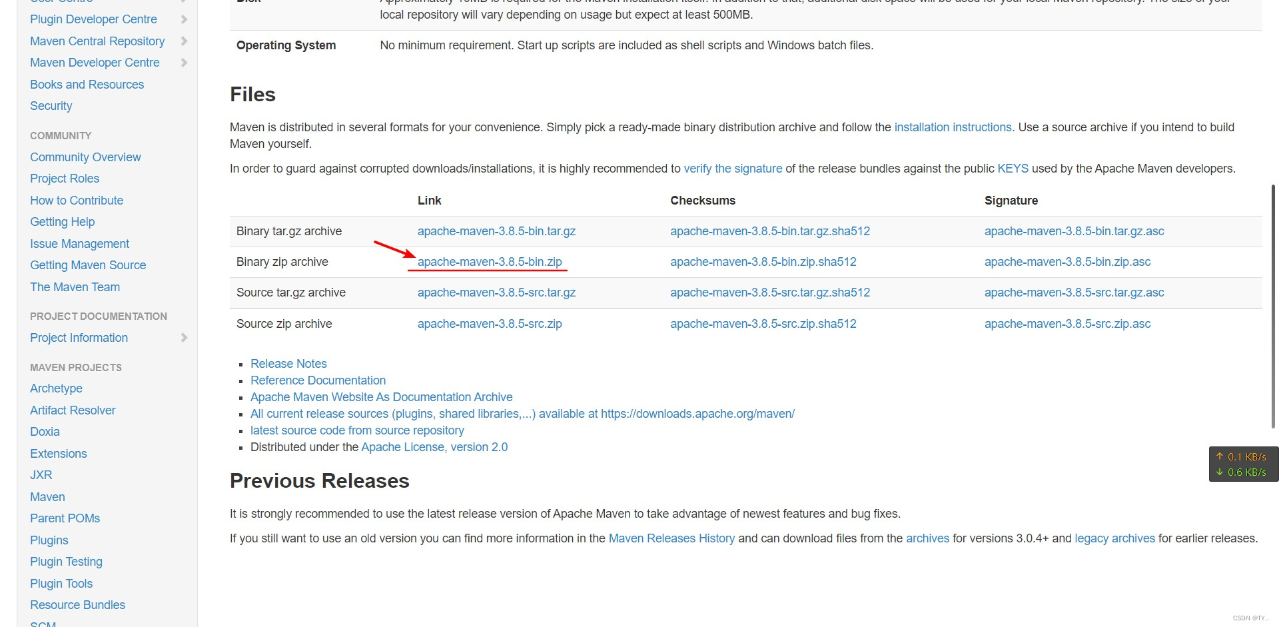Screen dimensions: 1279x627
Task: Open Release Notes link
Action: coord(288,364)
